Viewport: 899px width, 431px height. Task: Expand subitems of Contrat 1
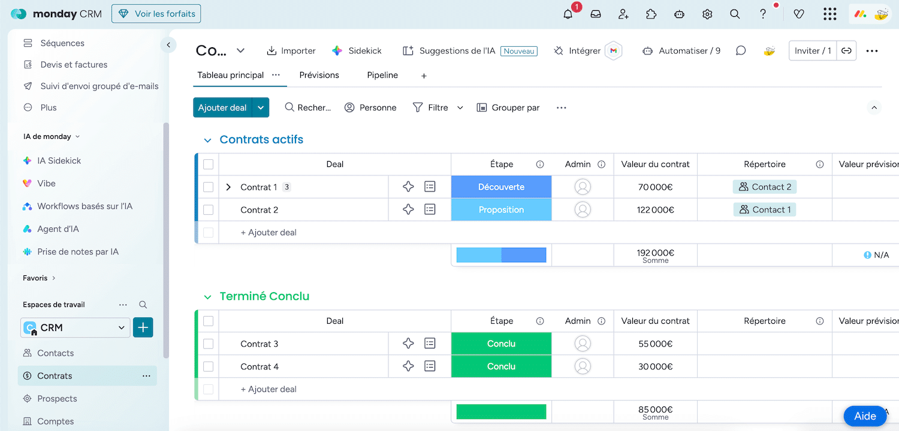[x=228, y=187]
